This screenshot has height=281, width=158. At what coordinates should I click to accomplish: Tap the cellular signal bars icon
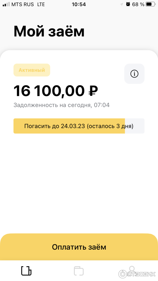coord(6,4)
